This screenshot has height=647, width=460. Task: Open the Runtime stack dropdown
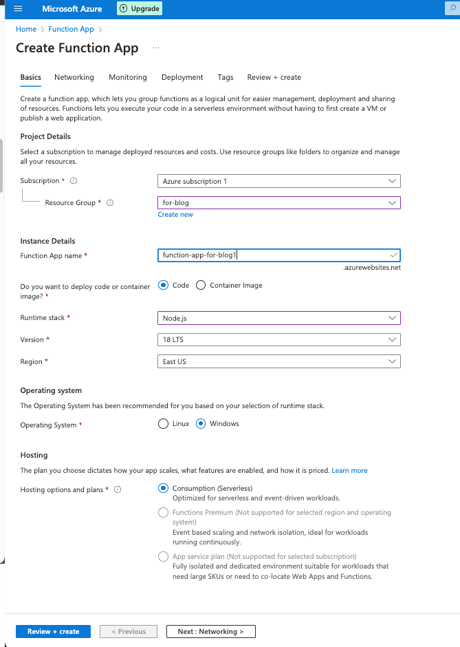tap(278, 317)
